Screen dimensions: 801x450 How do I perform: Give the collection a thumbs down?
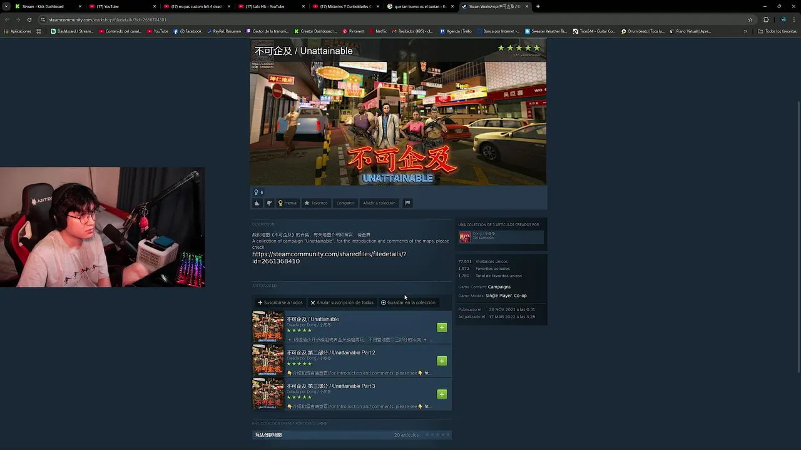point(269,203)
